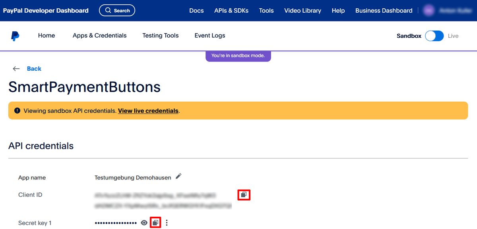Copy Secret key 1 to clipboard
Screen dimensions: 477x229
coord(155,223)
